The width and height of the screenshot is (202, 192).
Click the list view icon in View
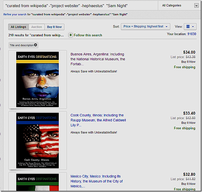tap(188, 27)
